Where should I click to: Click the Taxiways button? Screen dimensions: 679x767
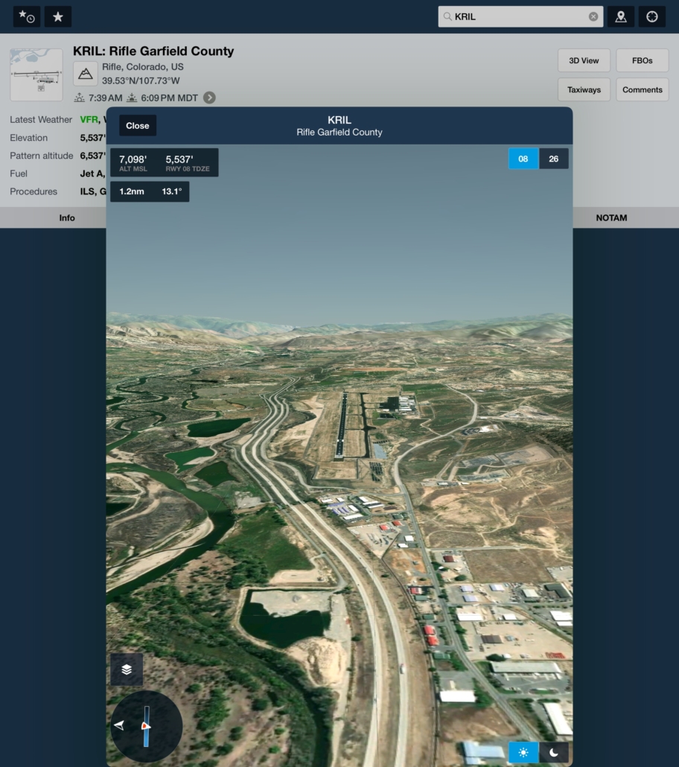pos(584,90)
